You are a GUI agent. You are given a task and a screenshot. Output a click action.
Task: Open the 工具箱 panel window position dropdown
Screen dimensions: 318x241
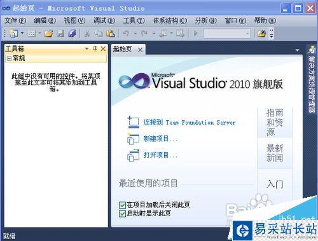86,48
